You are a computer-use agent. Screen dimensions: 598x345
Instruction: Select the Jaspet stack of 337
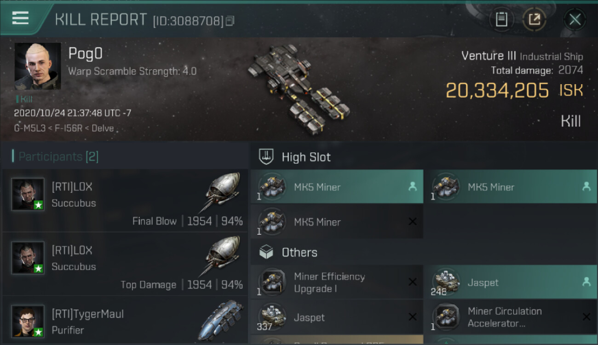click(337, 317)
